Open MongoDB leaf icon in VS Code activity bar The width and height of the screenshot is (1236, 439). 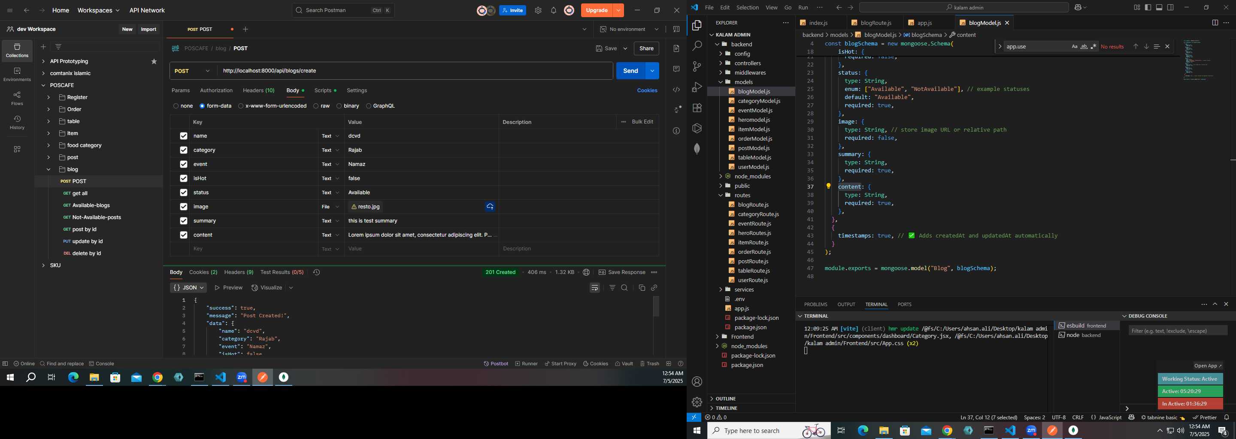tap(697, 149)
